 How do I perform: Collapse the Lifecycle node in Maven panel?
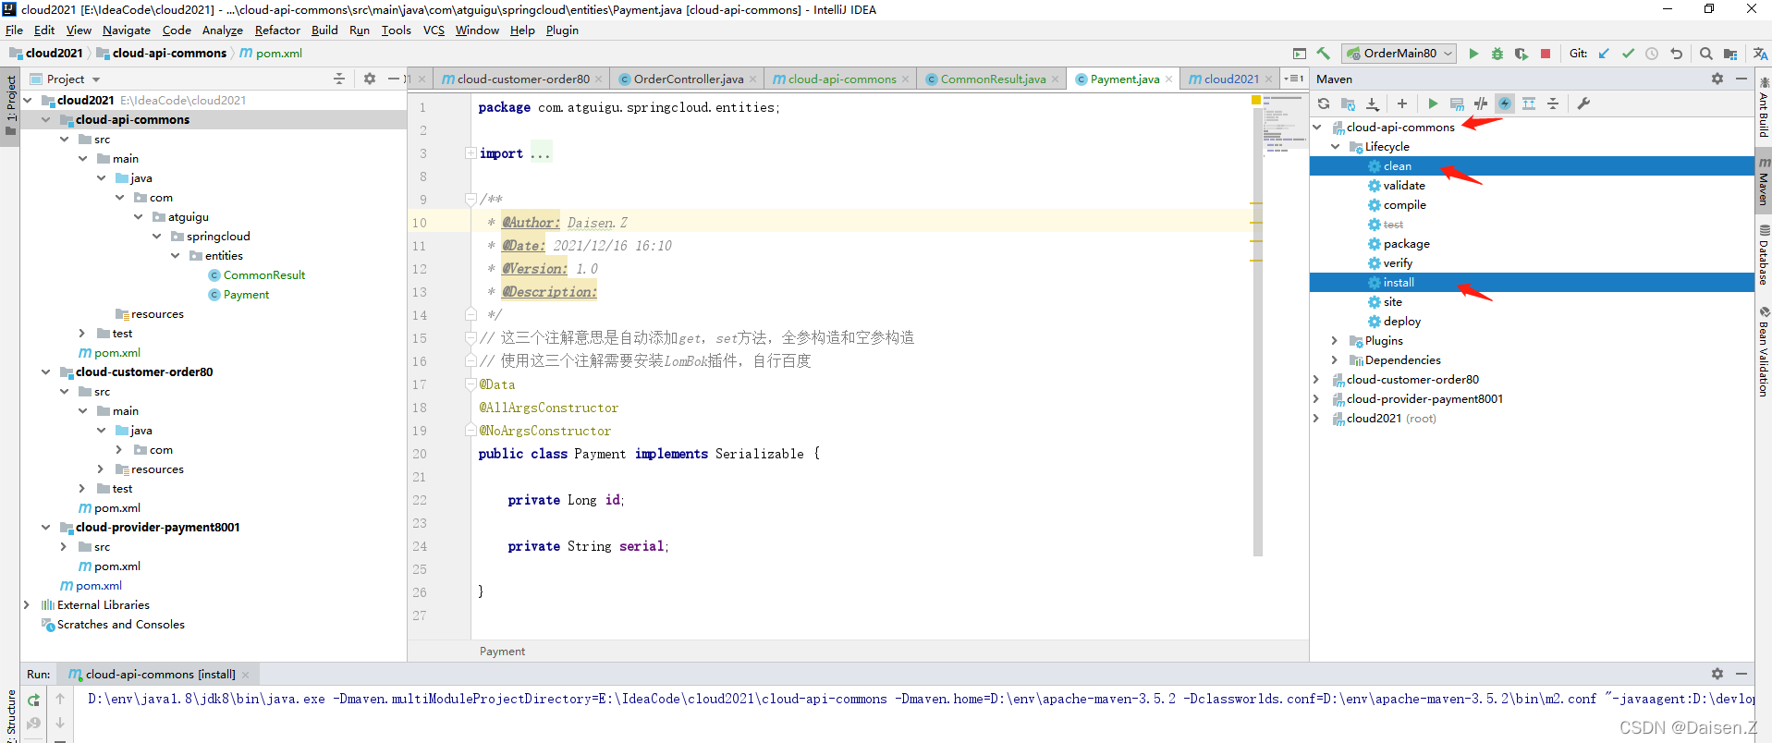pos(1335,147)
